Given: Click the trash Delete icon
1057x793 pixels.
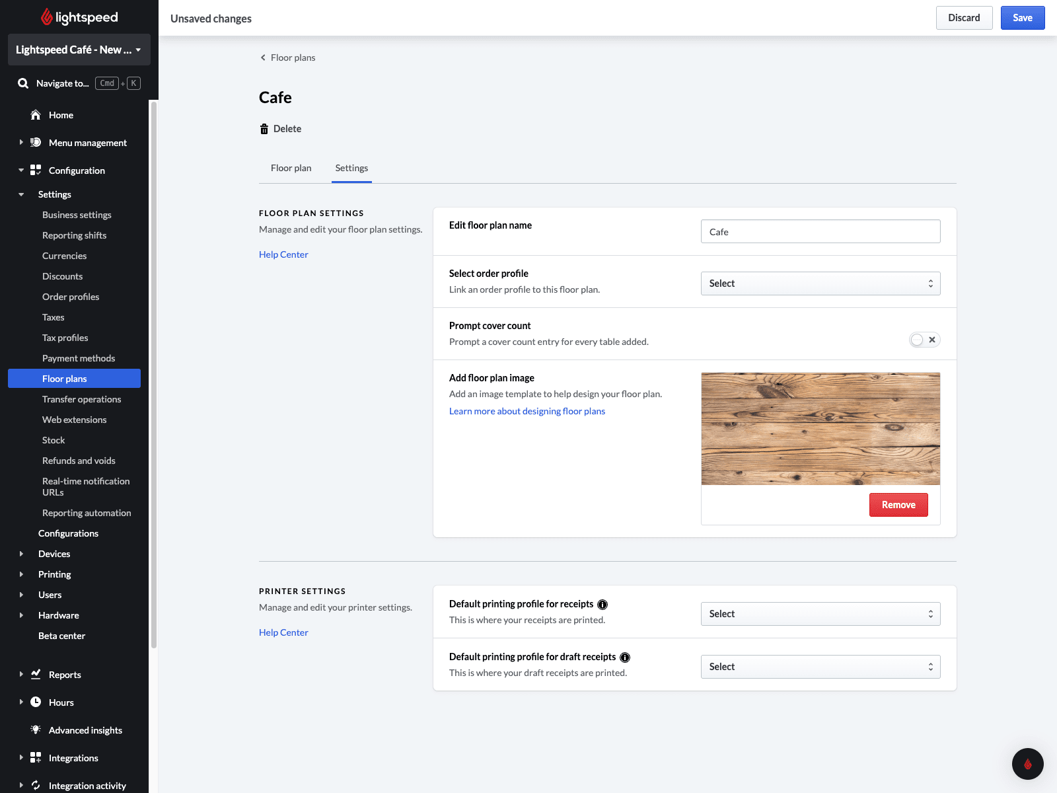Looking at the screenshot, I should pos(264,129).
